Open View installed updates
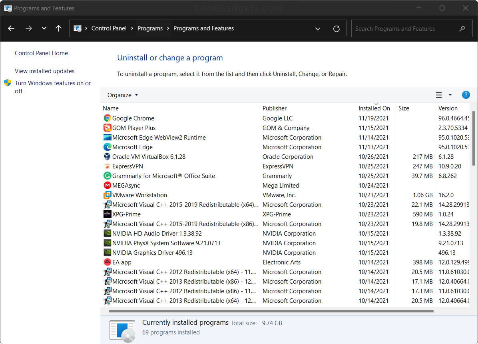The image size is (478, 344). pyautogui.click(x=44, y=71)
